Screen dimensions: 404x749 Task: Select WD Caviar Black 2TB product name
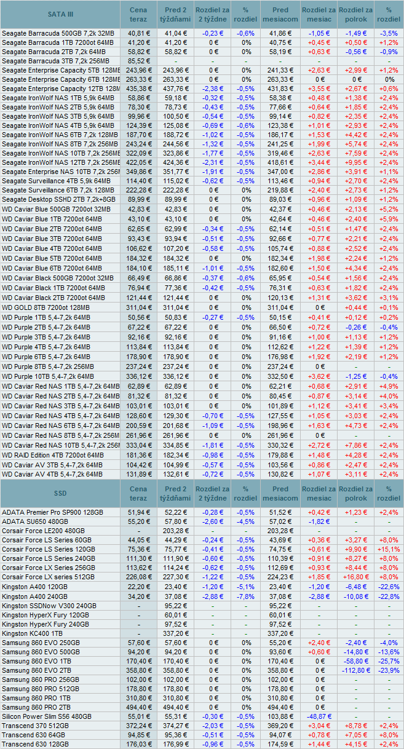coord(52,298)
